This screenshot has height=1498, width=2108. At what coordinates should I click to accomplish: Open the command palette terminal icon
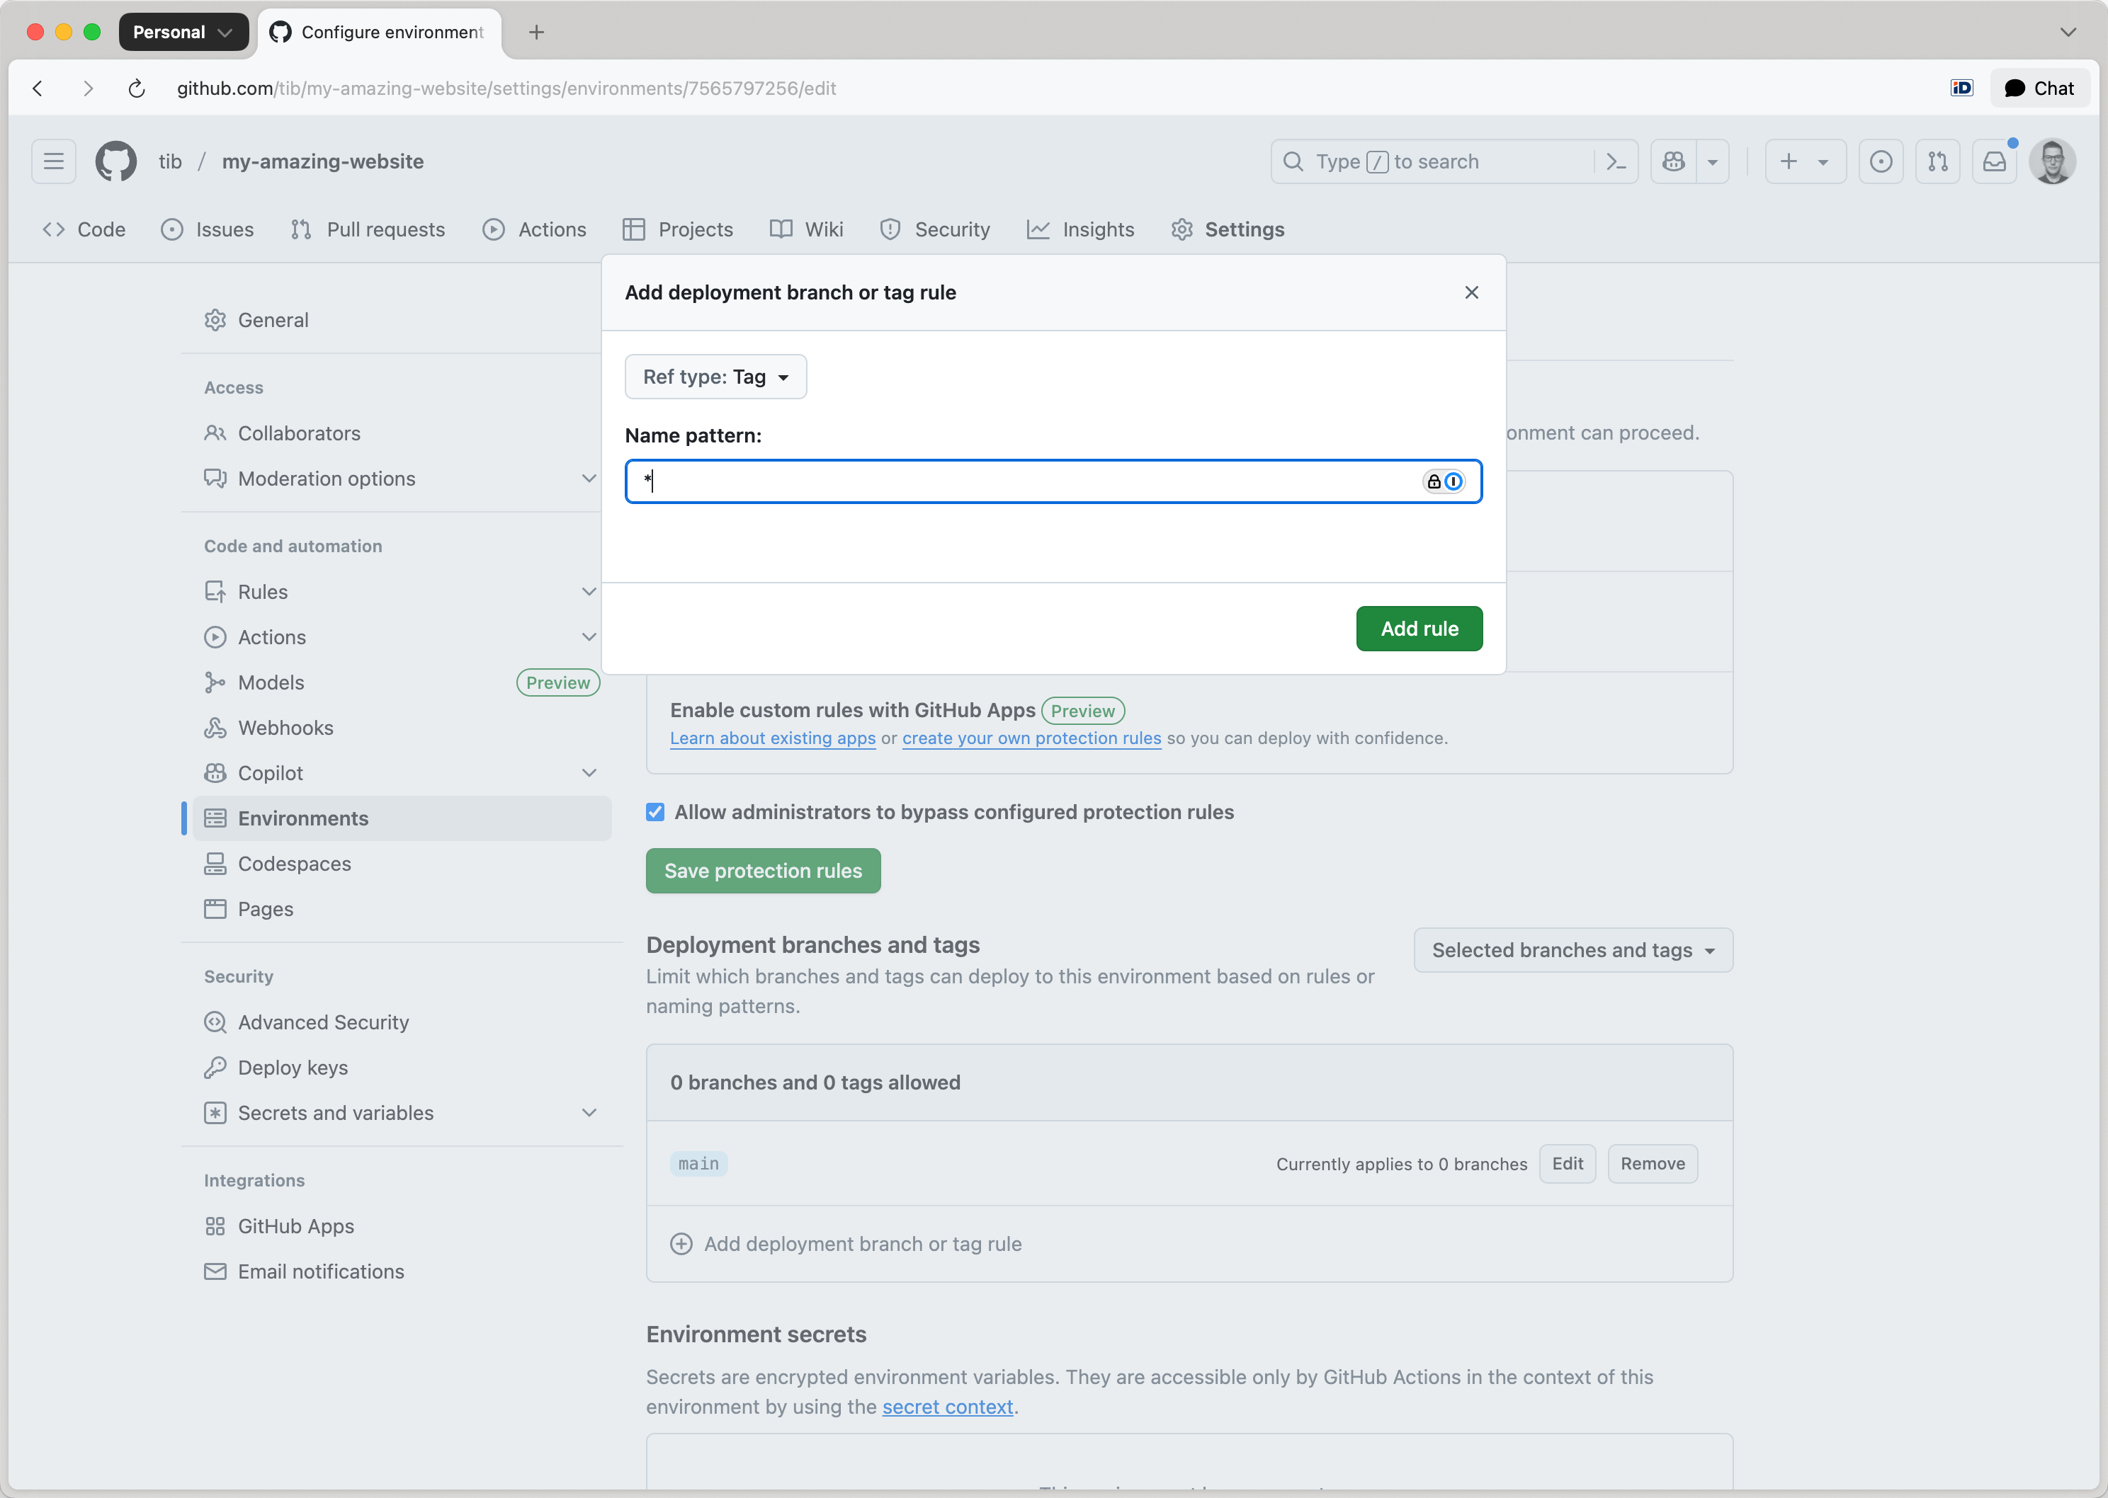pyautogui.click(x=1616, y=161)
